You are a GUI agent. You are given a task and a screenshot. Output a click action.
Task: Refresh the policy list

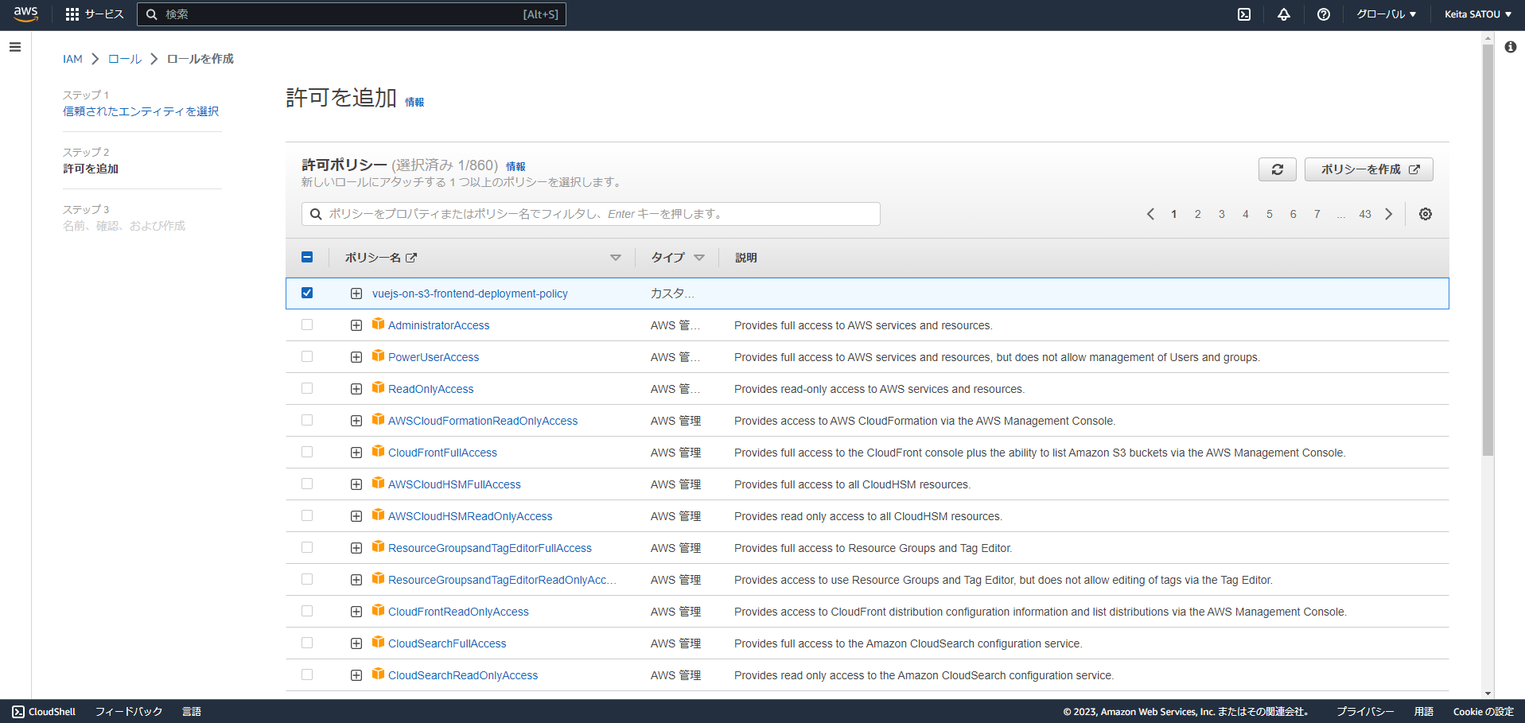pyautogui.click(x=1278, y=169)
